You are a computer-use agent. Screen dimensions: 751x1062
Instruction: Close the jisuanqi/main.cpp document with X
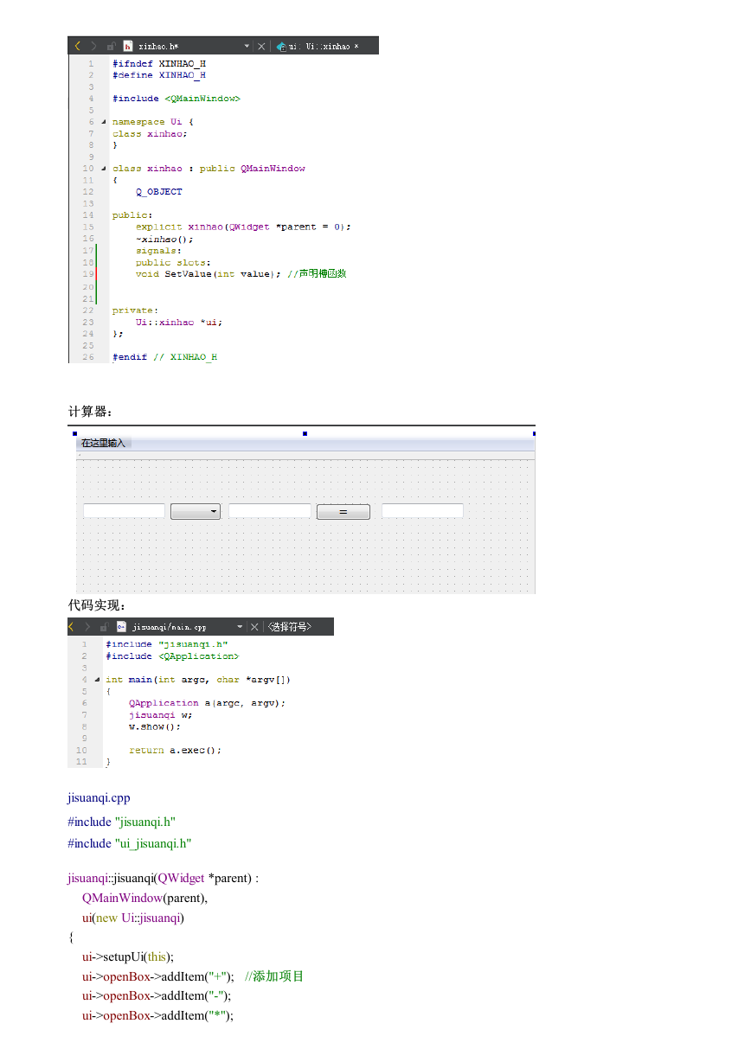[254, 626]
